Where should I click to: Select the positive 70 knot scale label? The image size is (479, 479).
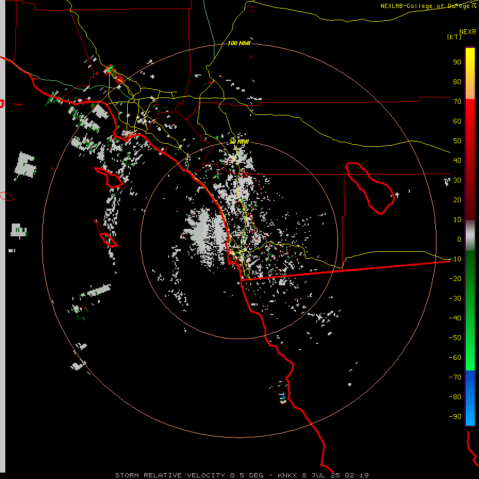click(x=457, y=102)
